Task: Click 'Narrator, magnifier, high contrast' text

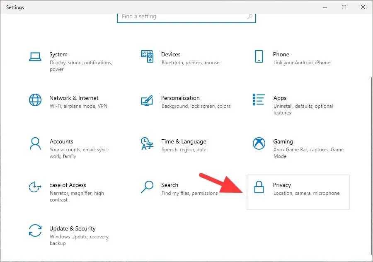Action: pyautogui.click(x=77, y=196)
